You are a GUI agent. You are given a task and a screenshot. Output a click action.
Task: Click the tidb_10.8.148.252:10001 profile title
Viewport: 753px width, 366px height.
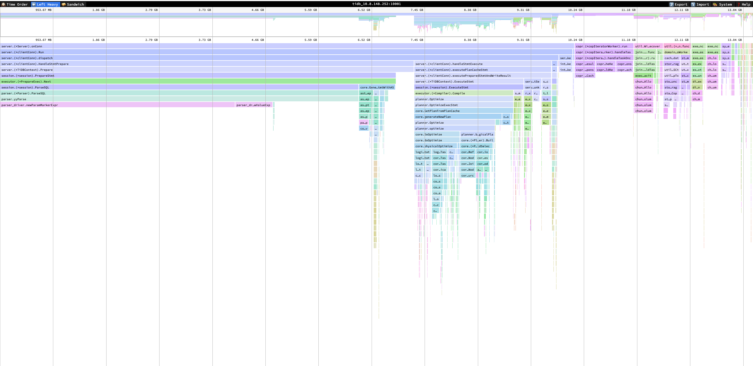[376, 4]
